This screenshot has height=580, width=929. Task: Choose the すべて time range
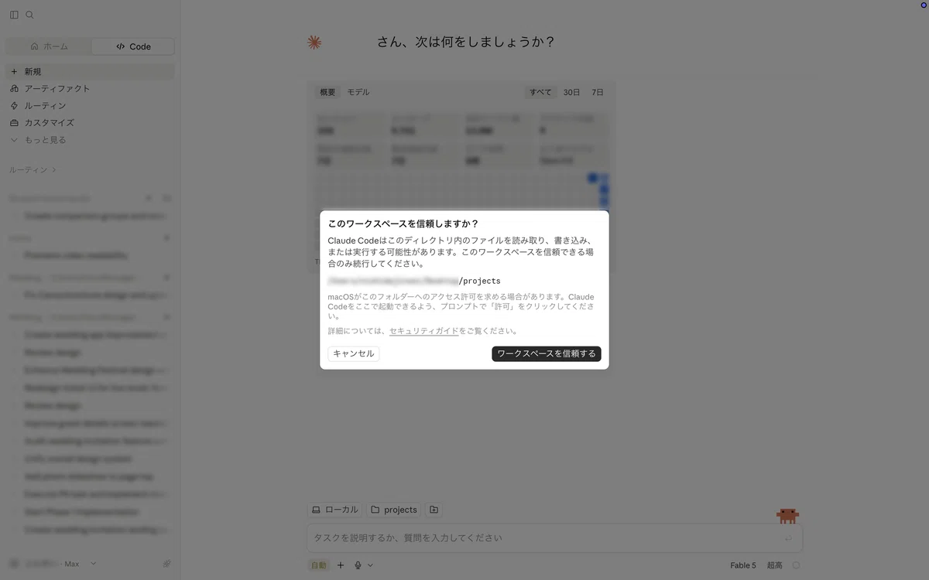[540, 92]
